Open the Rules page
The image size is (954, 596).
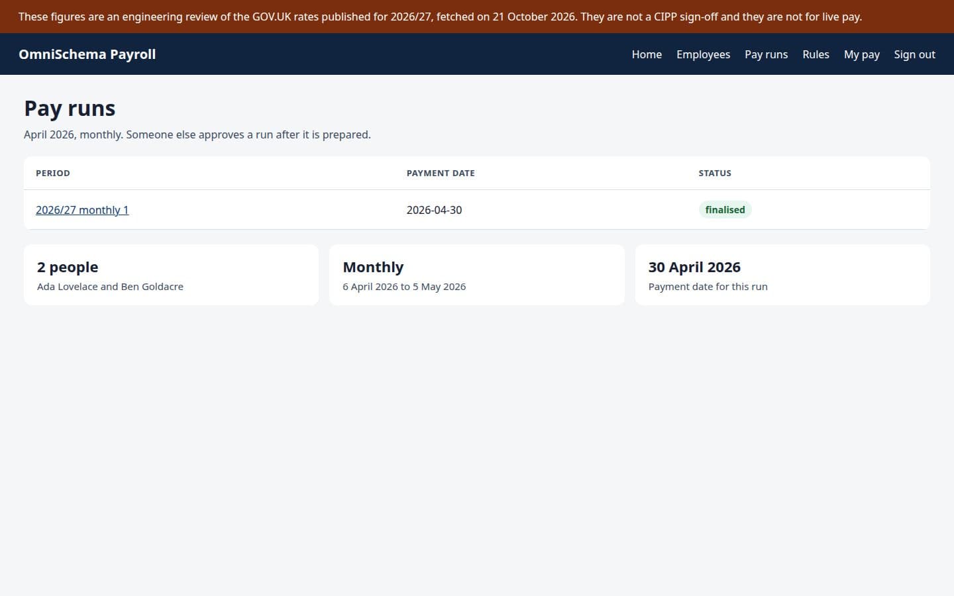point(816,54)
